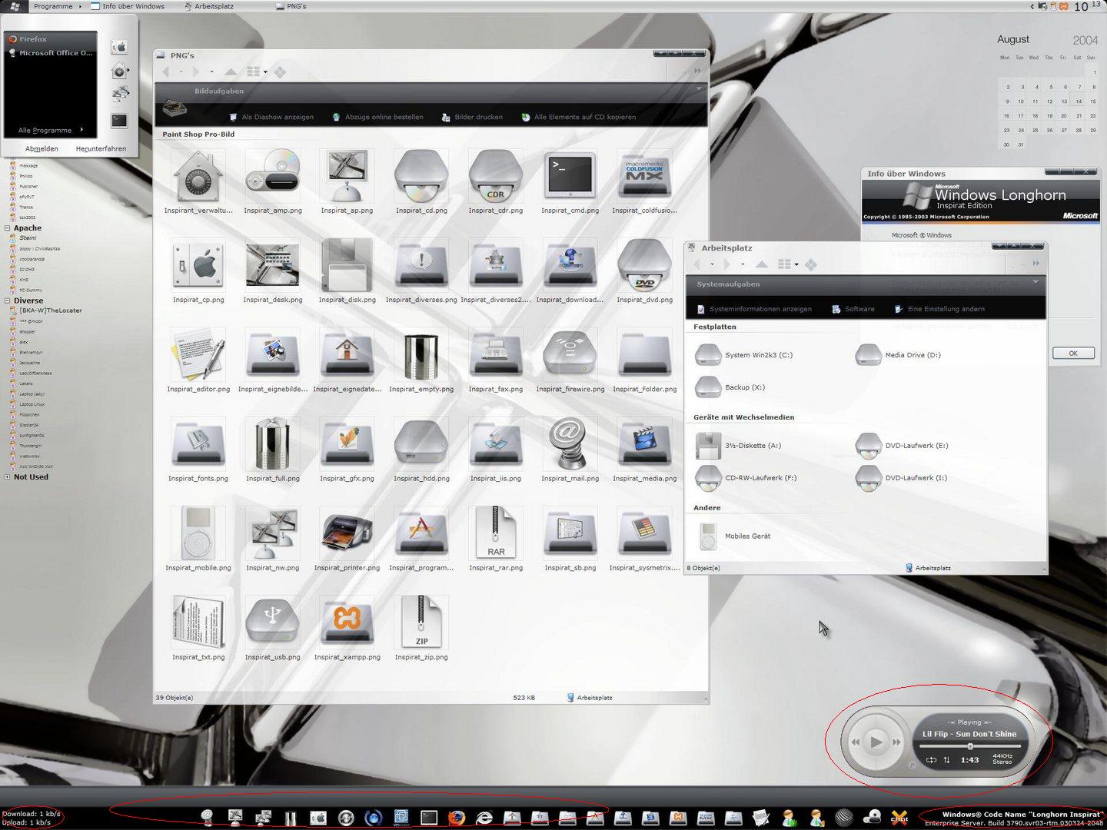Select the Inspirat_dvd.png file
This screenshot has height=830, width=1107.
[644, 271]
